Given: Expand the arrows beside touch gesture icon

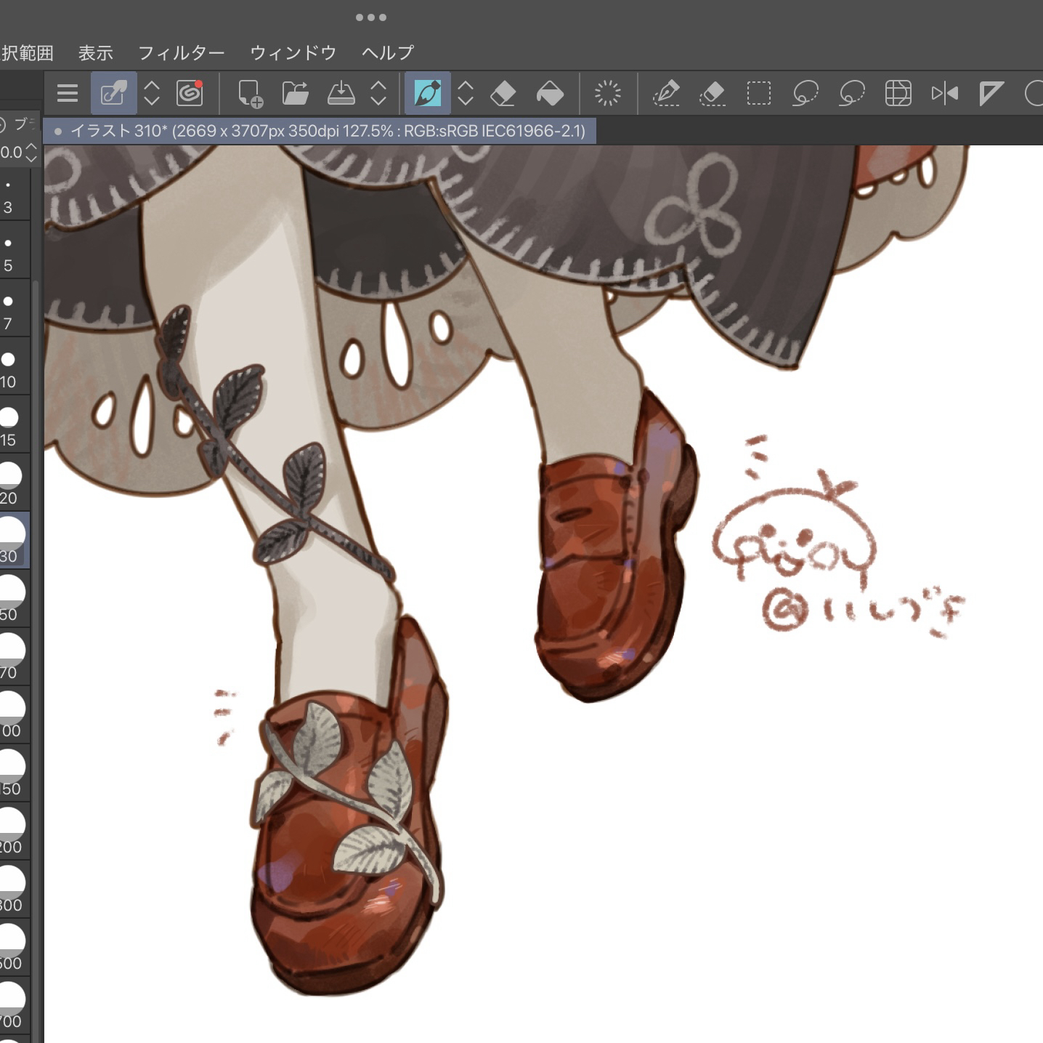Looking at the screenshot, I should tap(152, 93).
